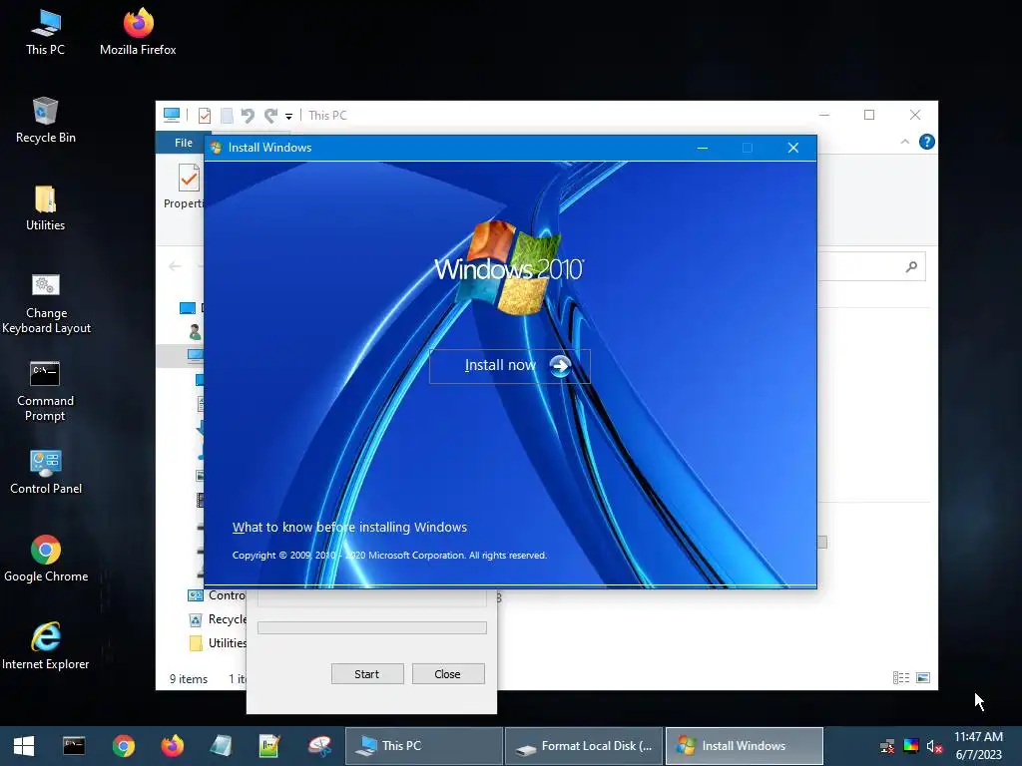Image resolution: width=1022 pixels, height=766 pixels.
Task: Click the This PC system icon in title bar
Action: click(x=172, y=115)
